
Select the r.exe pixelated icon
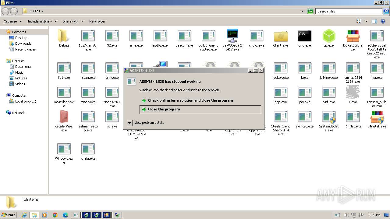[x=353, y=92]
